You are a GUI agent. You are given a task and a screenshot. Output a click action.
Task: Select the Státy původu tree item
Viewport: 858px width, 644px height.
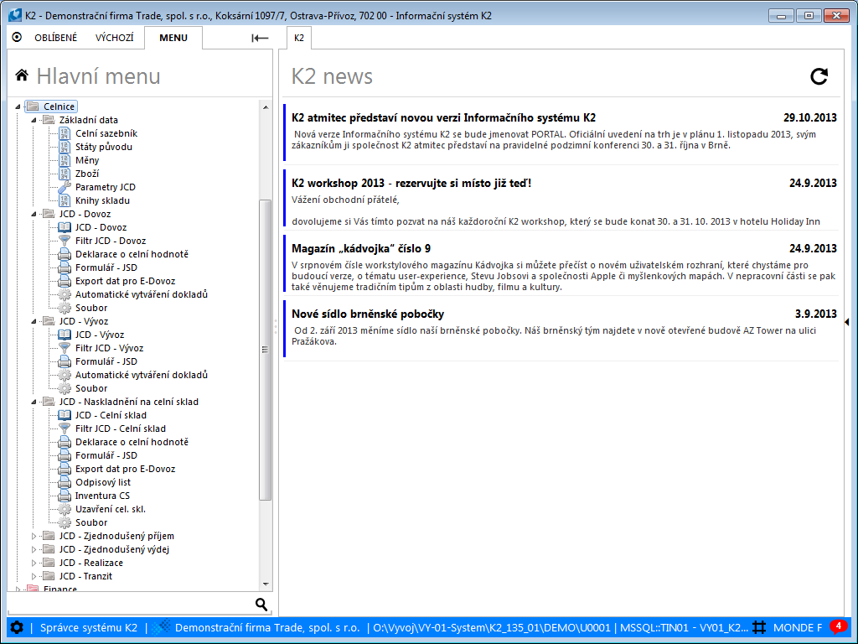coord(104,147)
